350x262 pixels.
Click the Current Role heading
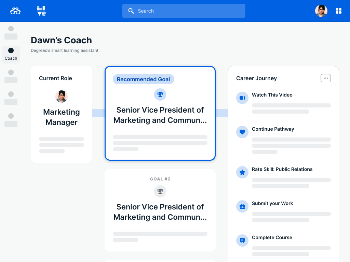[x=55, y=78]
